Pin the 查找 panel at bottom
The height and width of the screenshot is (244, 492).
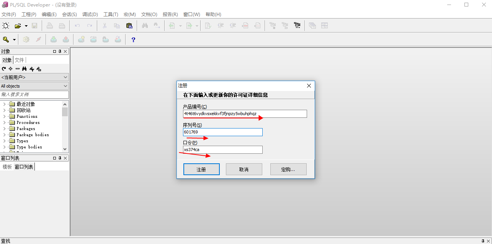coord(483,241)
